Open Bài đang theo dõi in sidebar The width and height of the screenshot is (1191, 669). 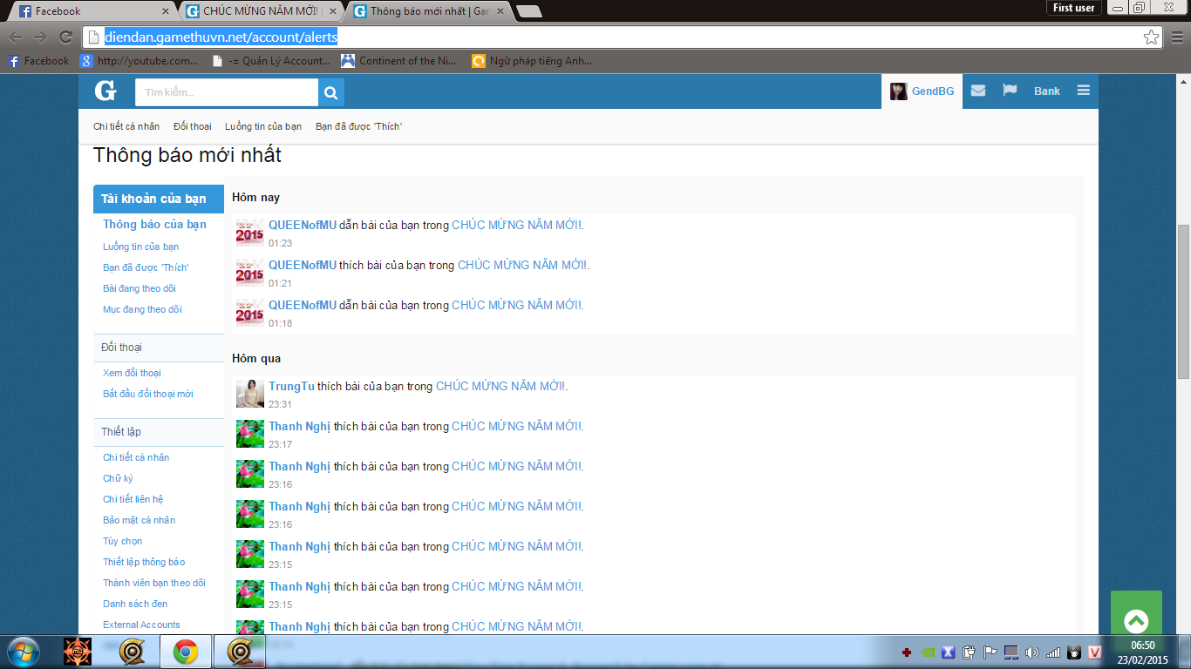click(140, 288)
